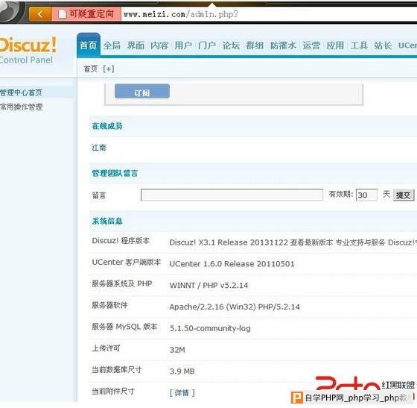Click the 可疑重定向 warning label
Viewport: 417px width, 408px height.
tap(92, 14)
